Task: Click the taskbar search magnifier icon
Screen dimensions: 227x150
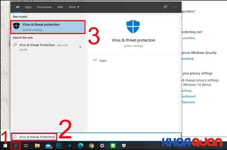Action: [x=16, y=146]
